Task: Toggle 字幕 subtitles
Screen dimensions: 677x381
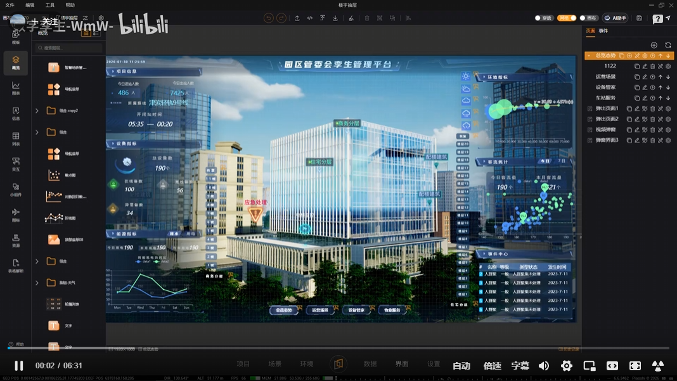Action: click(x=520, y=366)
